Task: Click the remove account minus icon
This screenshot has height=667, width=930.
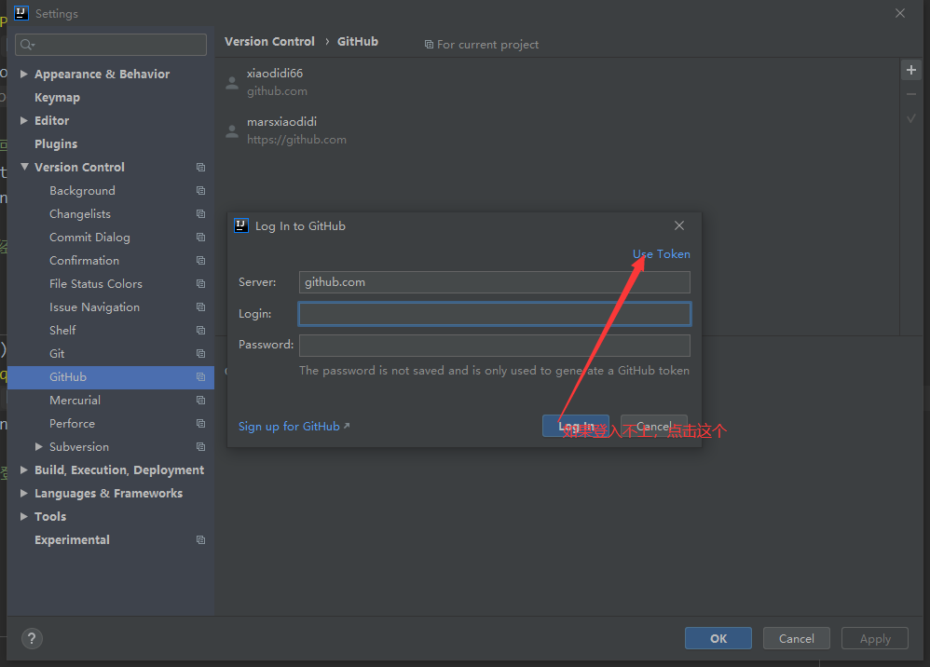Action: pyautogui.click(x=911, y=95)
